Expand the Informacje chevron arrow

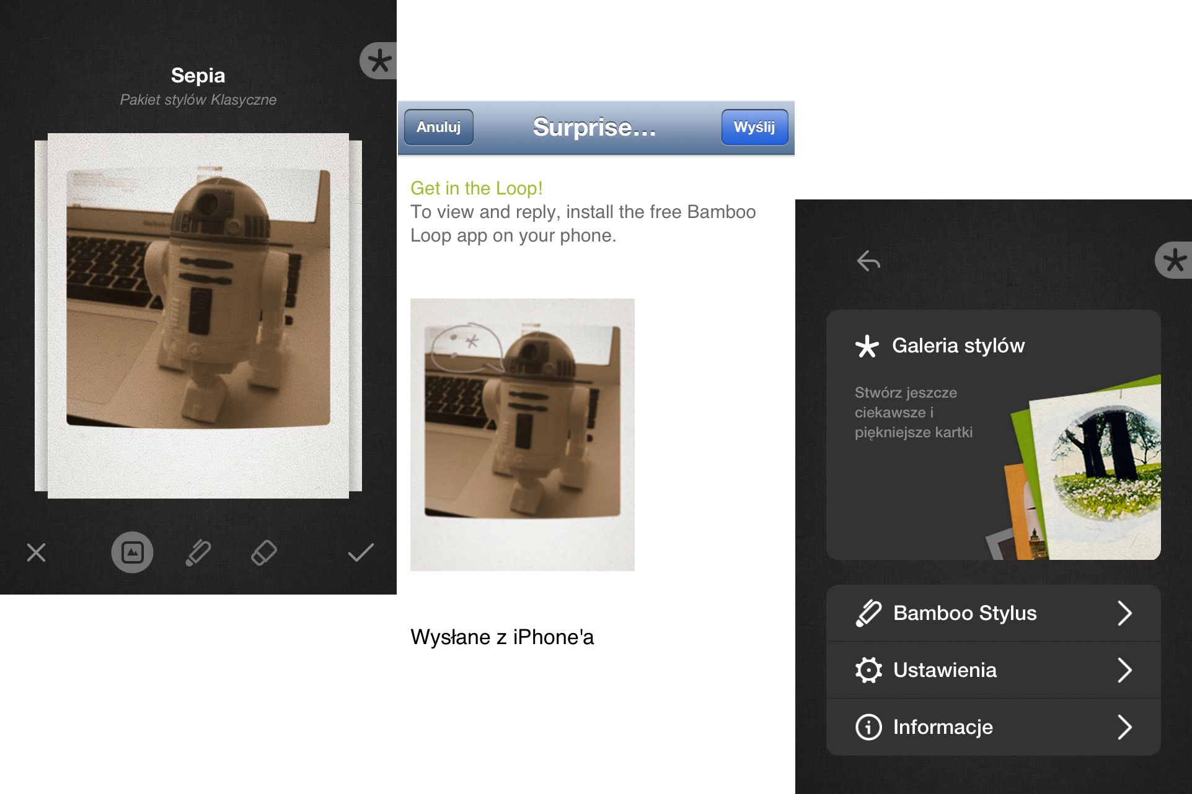[x=1124, y=727]
